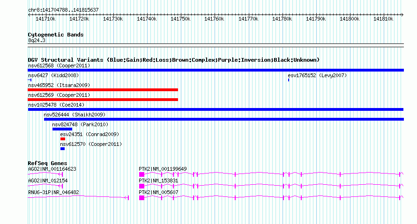The width and height of the screenshot is (417, 224).
Task: Open the PTK2|NM_153831 transcript label
Action: 158,181
